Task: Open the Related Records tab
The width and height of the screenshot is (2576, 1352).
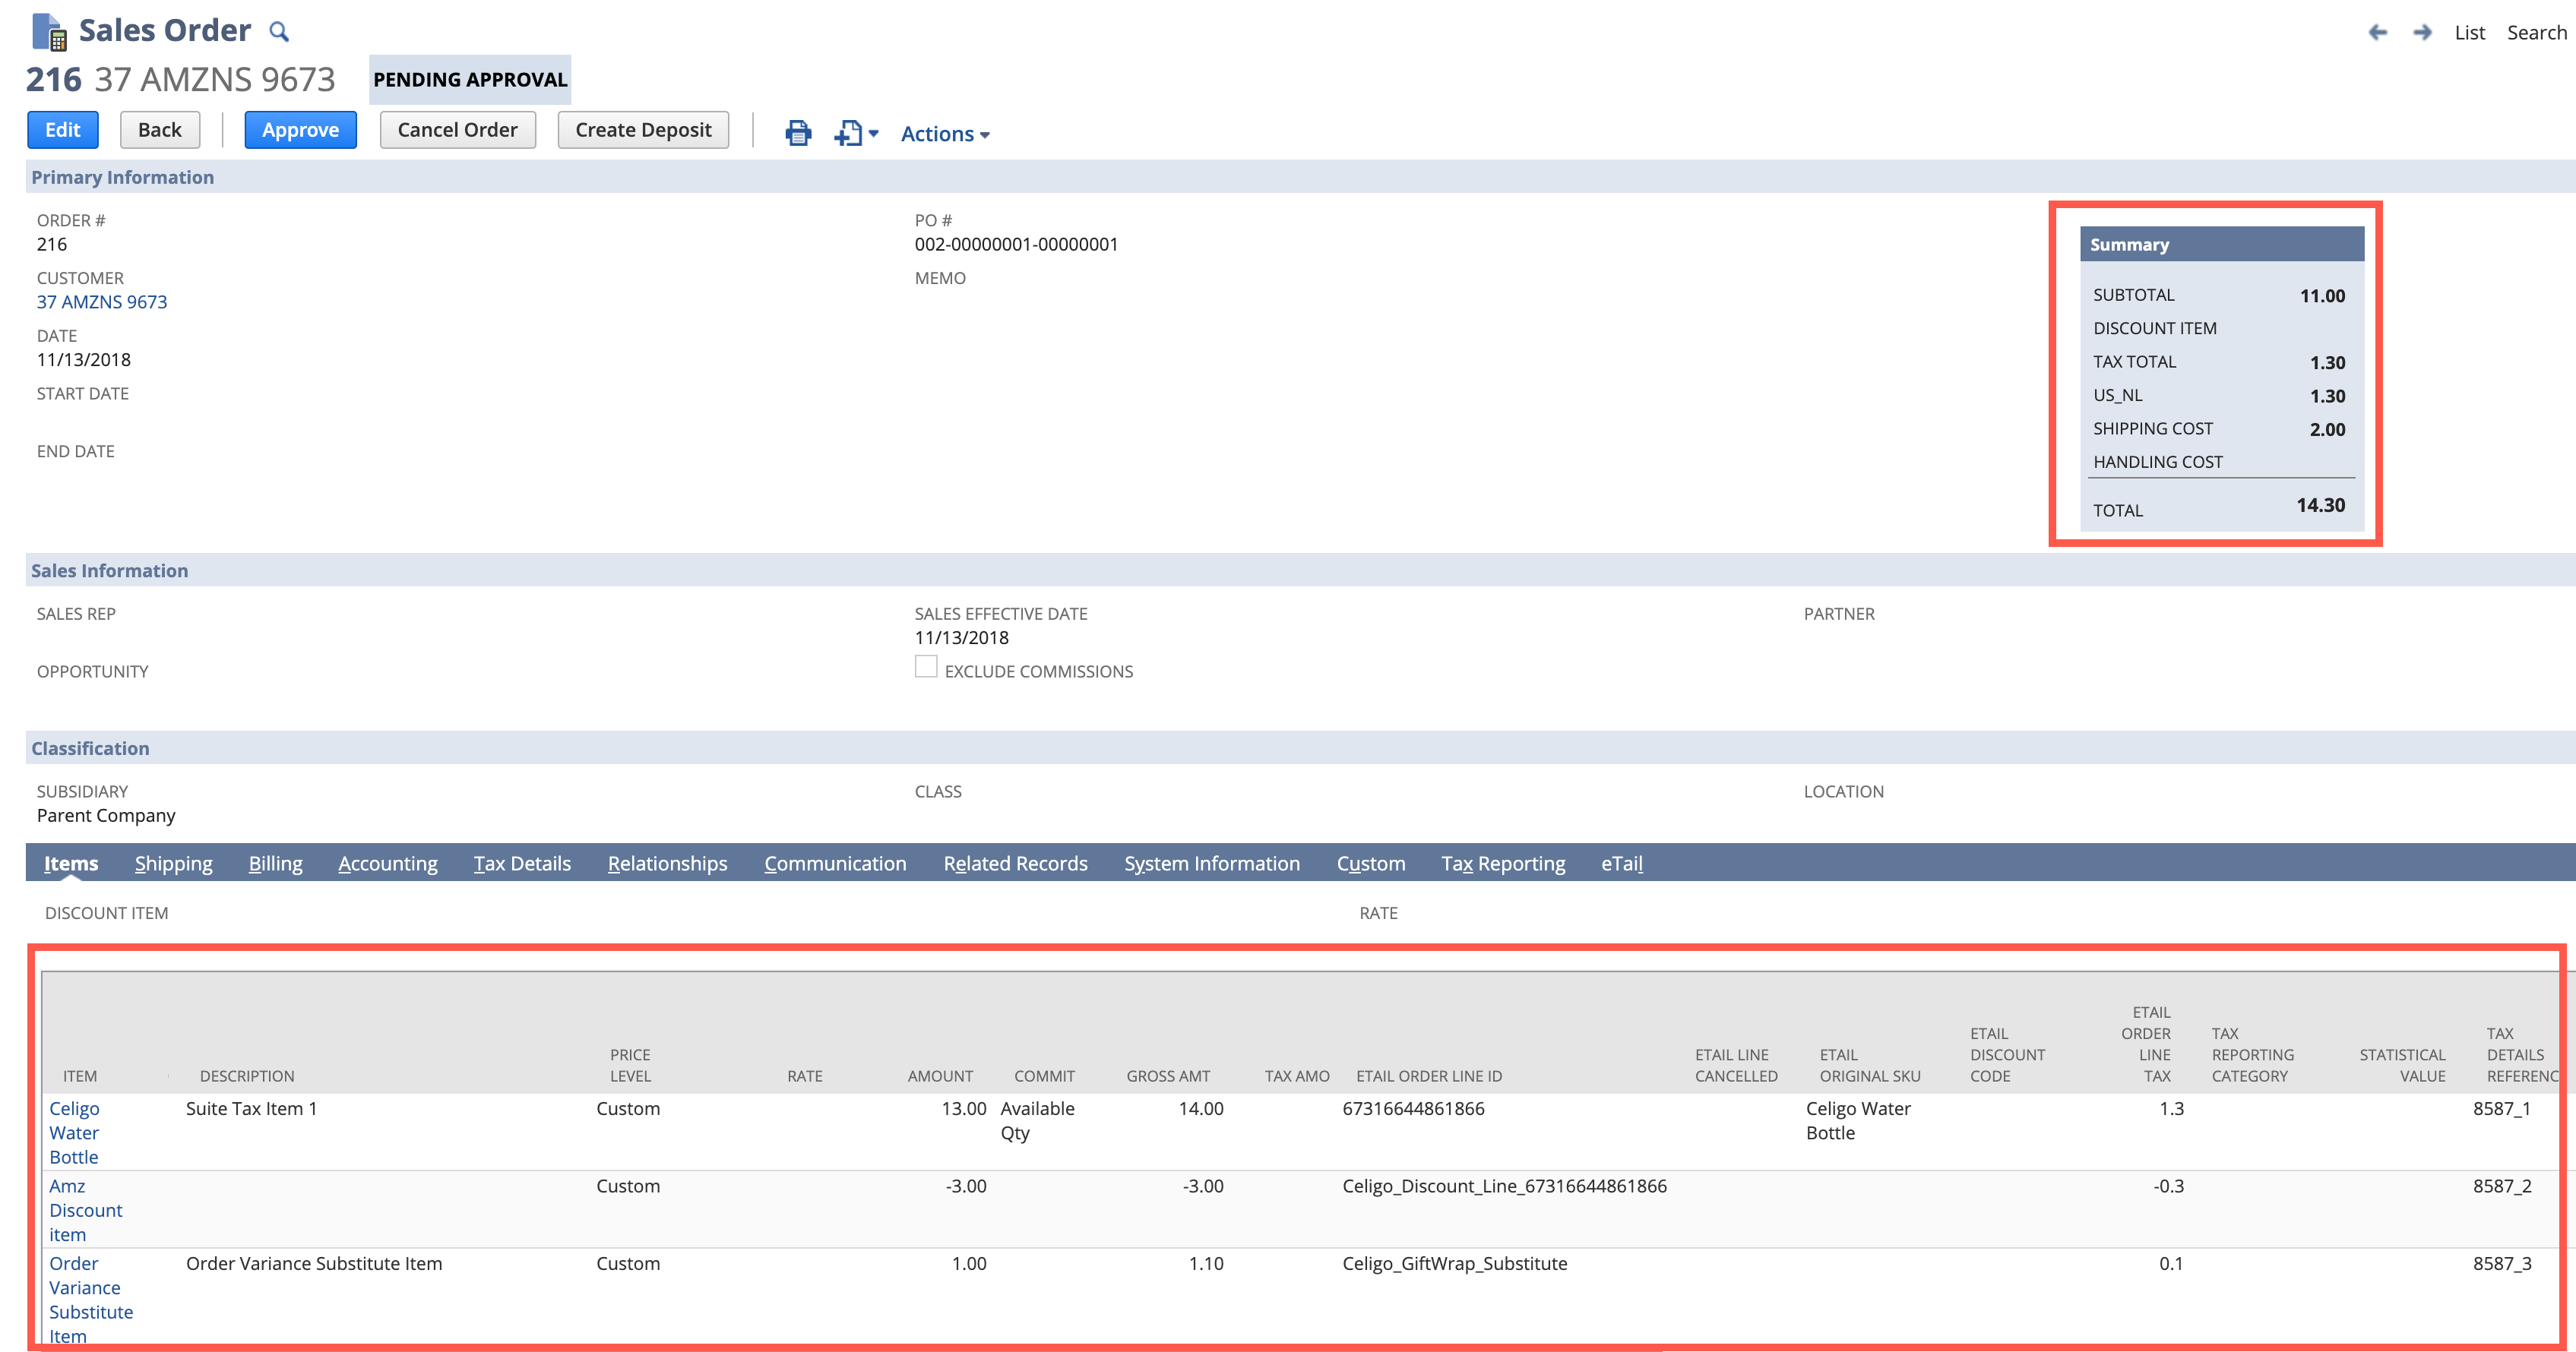Action: [1015, 864]
